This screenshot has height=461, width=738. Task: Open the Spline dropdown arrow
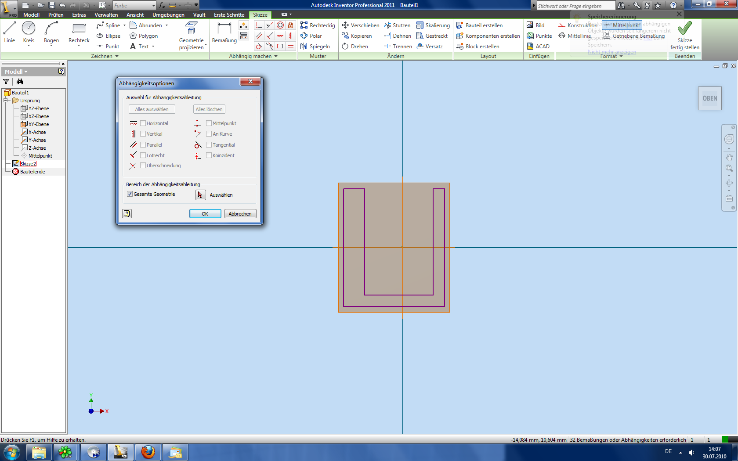[124, 25]
